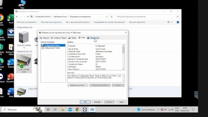Refresh the Dispositivos e Impressoras view
The height and width of the screenshot is (117, 208).
111,17
